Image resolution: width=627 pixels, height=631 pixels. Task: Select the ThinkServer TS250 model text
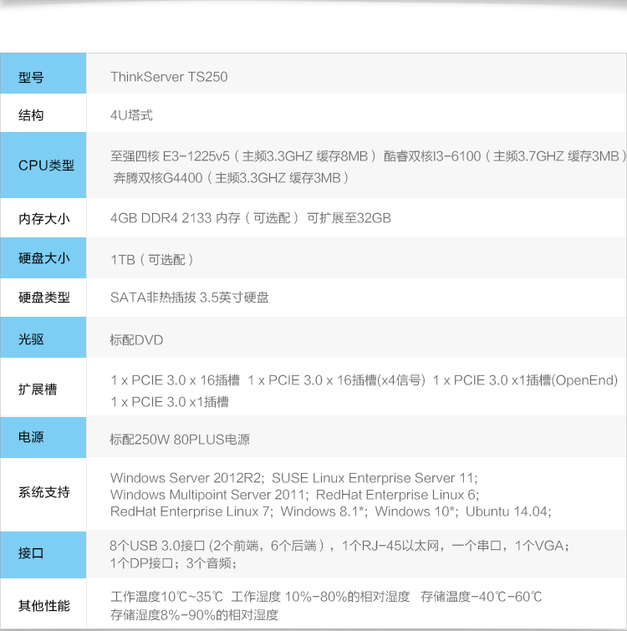click(x=169, y=77)
